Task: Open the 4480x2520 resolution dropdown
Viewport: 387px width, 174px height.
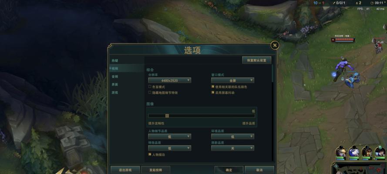Action: [x=170, y=80]
